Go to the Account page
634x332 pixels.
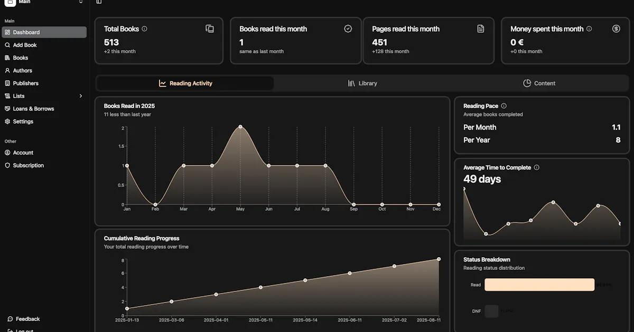(x=44, y=152)
